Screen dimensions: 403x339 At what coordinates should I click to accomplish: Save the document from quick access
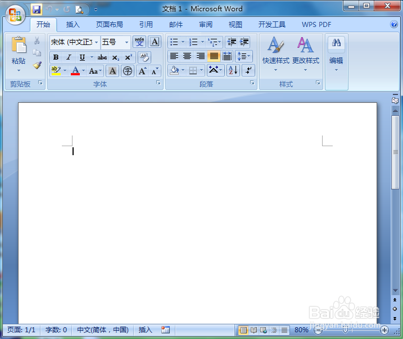click(37, 10)
